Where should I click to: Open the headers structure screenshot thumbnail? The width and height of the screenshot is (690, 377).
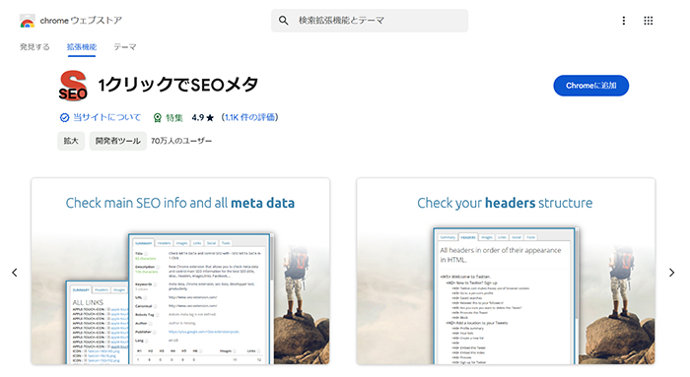tap(506, 271)
